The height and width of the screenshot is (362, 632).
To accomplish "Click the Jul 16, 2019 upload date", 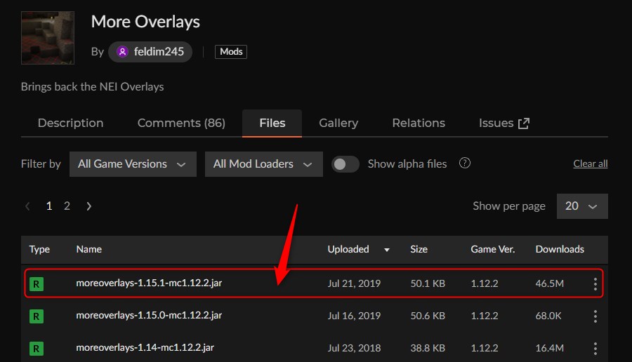I will click(x=354, y=316).
